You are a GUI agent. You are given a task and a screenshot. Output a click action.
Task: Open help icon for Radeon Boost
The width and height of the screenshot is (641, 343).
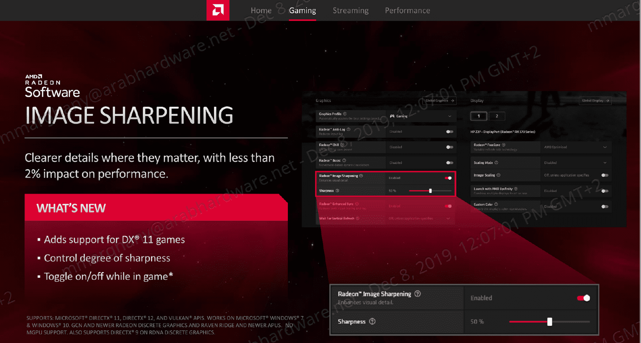click(x=344, y=160)
